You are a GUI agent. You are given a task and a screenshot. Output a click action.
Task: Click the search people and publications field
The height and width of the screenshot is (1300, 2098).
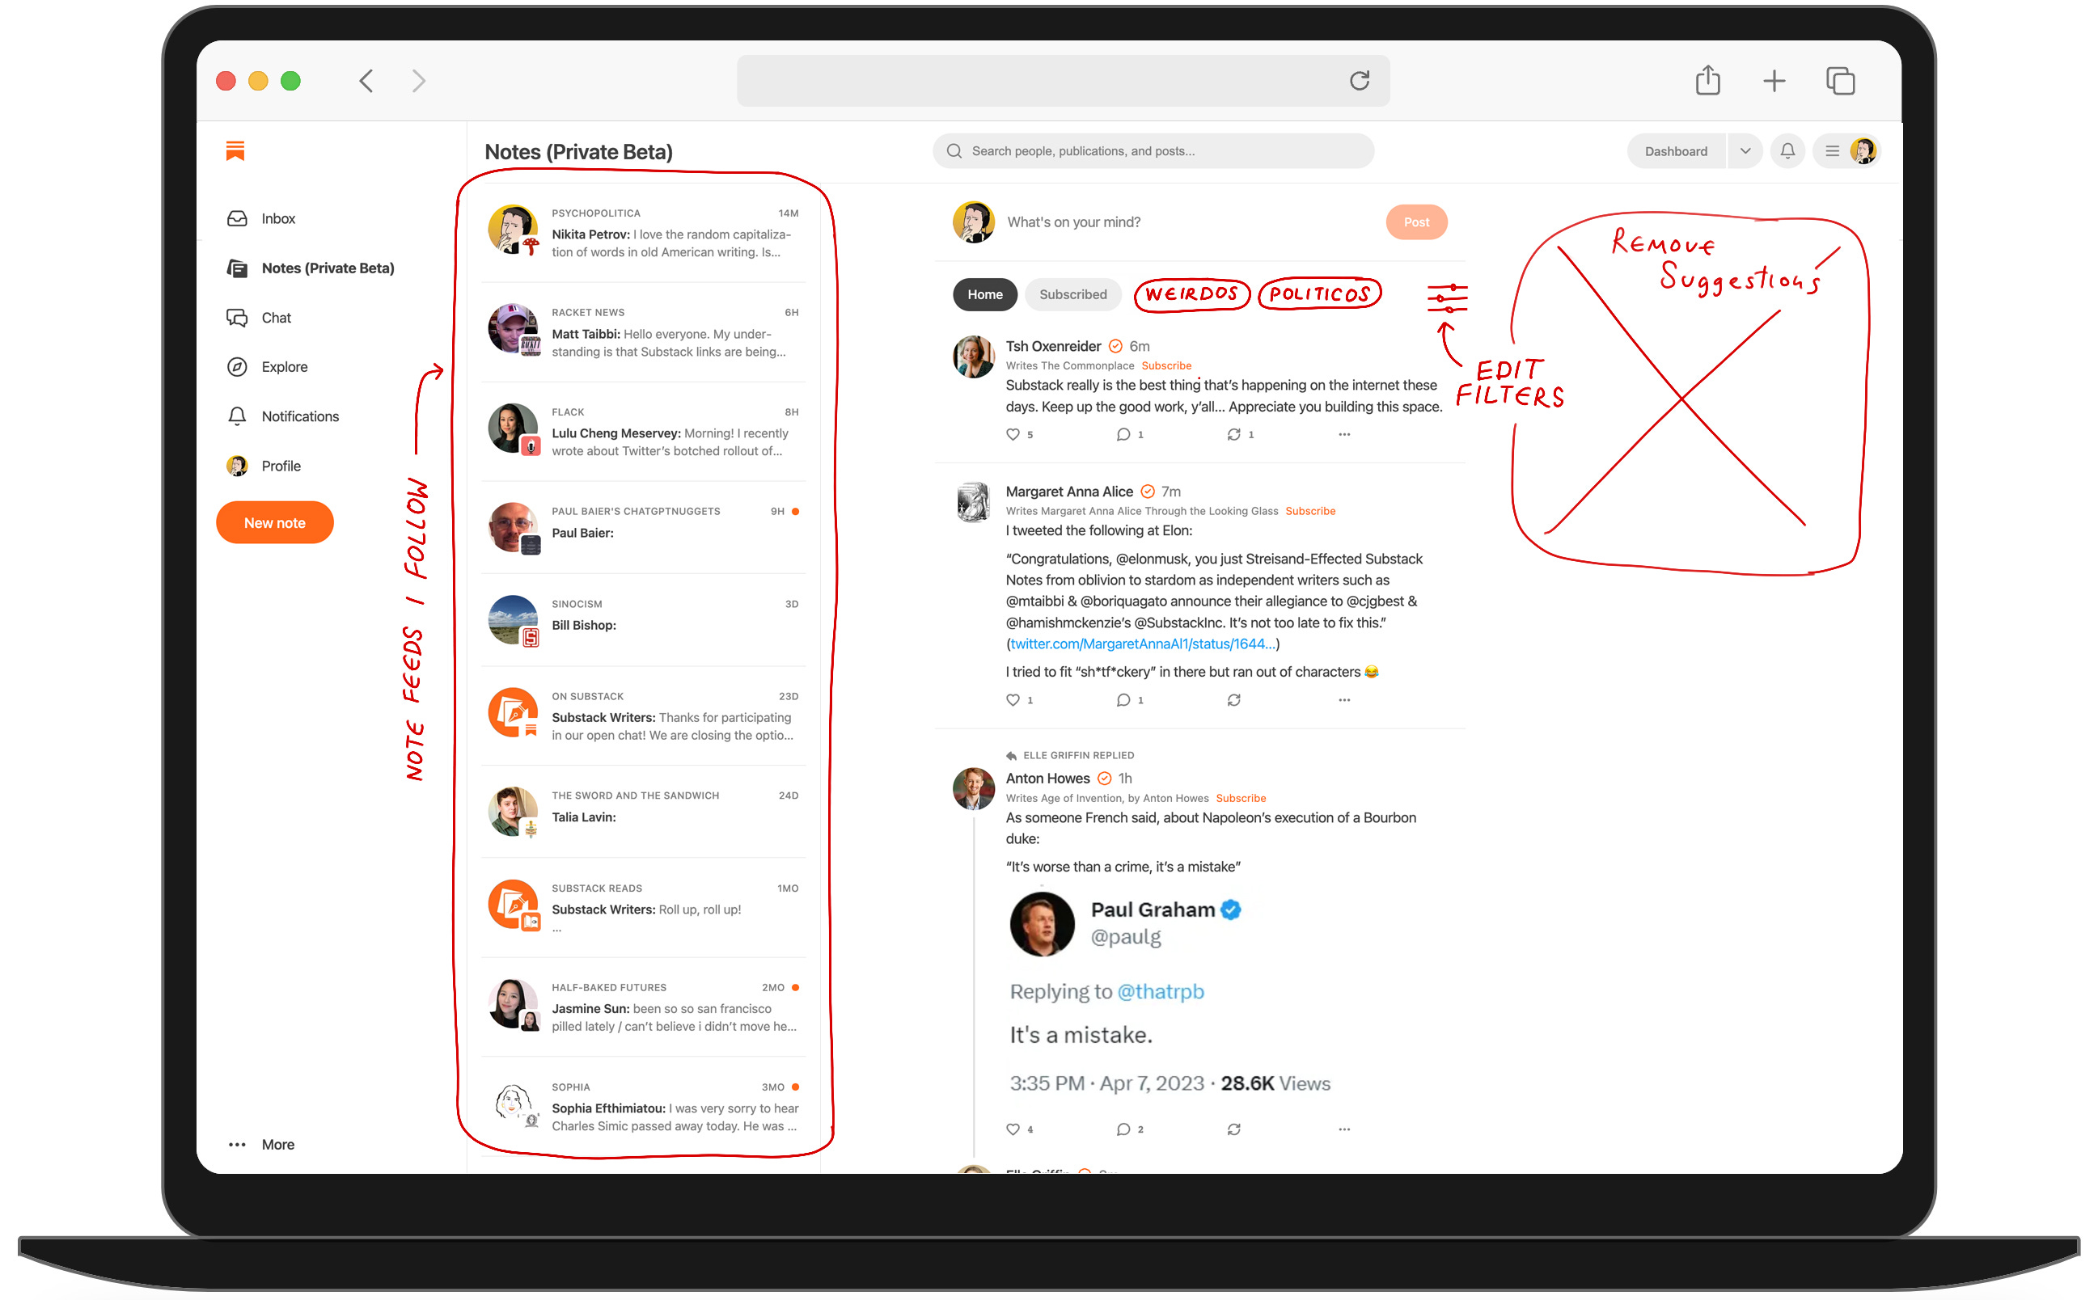coord(1153,151)
